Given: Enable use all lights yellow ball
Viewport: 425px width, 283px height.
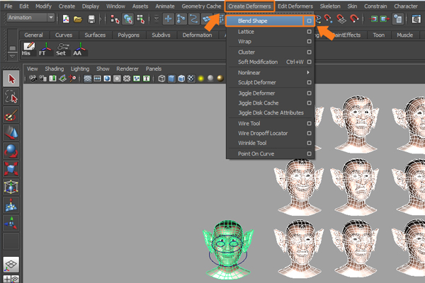Looking at the screenshot, I should (x=201, y=79).
